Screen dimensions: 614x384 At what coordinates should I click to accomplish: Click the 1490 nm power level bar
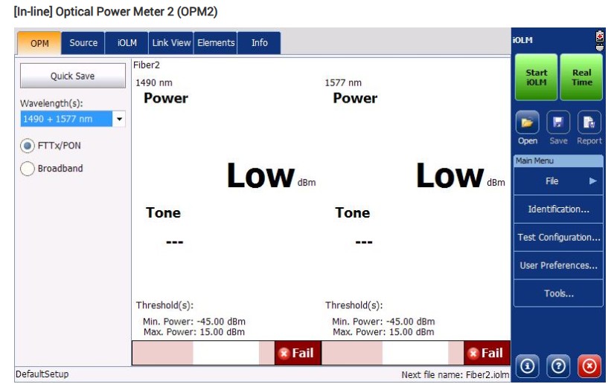pos(203,353)
